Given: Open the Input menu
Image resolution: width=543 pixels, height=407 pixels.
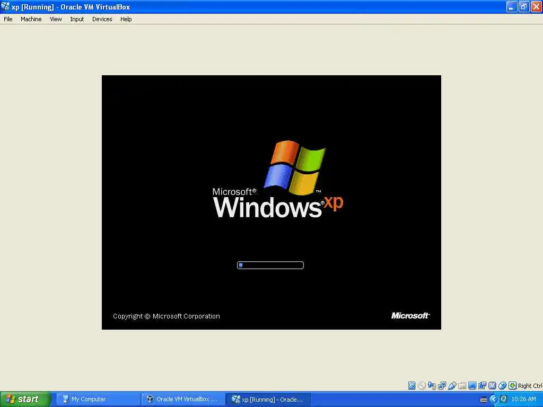Looking at the screenshot, I should pos(77,19).
